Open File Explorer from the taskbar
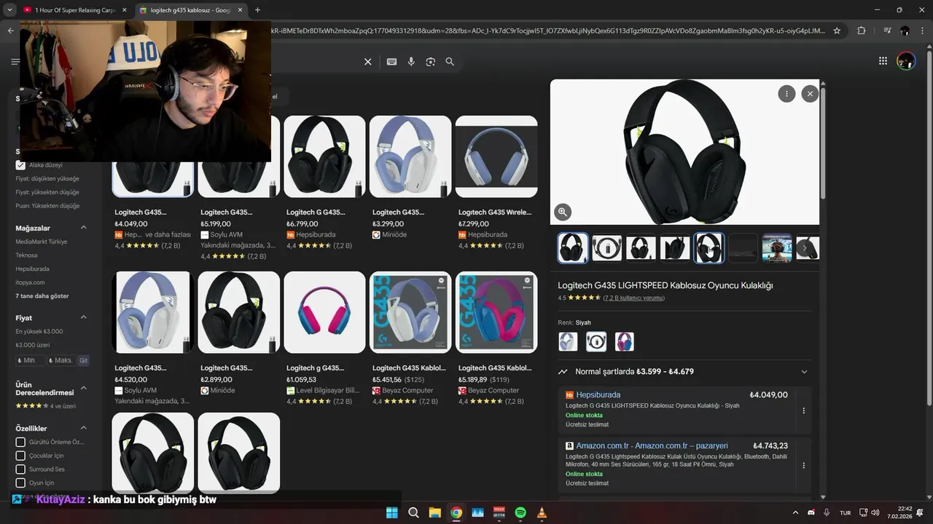 tap(434, 512)
